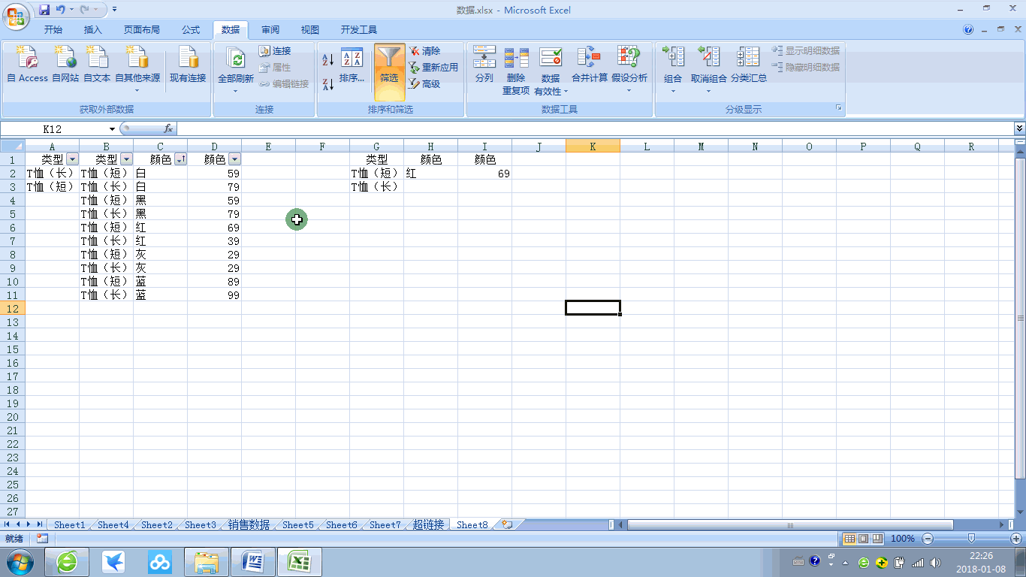Click the sort descending Z-A icon
1026x577 pixels.
tap(327, 84)
